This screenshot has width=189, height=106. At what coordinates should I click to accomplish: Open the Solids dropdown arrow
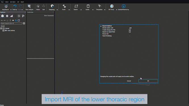[x=93, y=10]
